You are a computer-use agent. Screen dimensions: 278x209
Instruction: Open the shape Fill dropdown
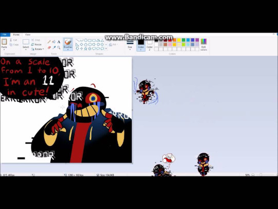(114, 44)
